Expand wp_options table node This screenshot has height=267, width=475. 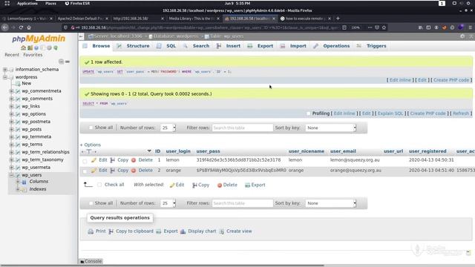[11, 114]
